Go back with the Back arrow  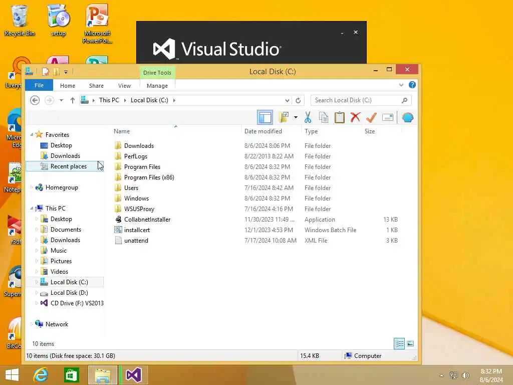pos(35,100)
